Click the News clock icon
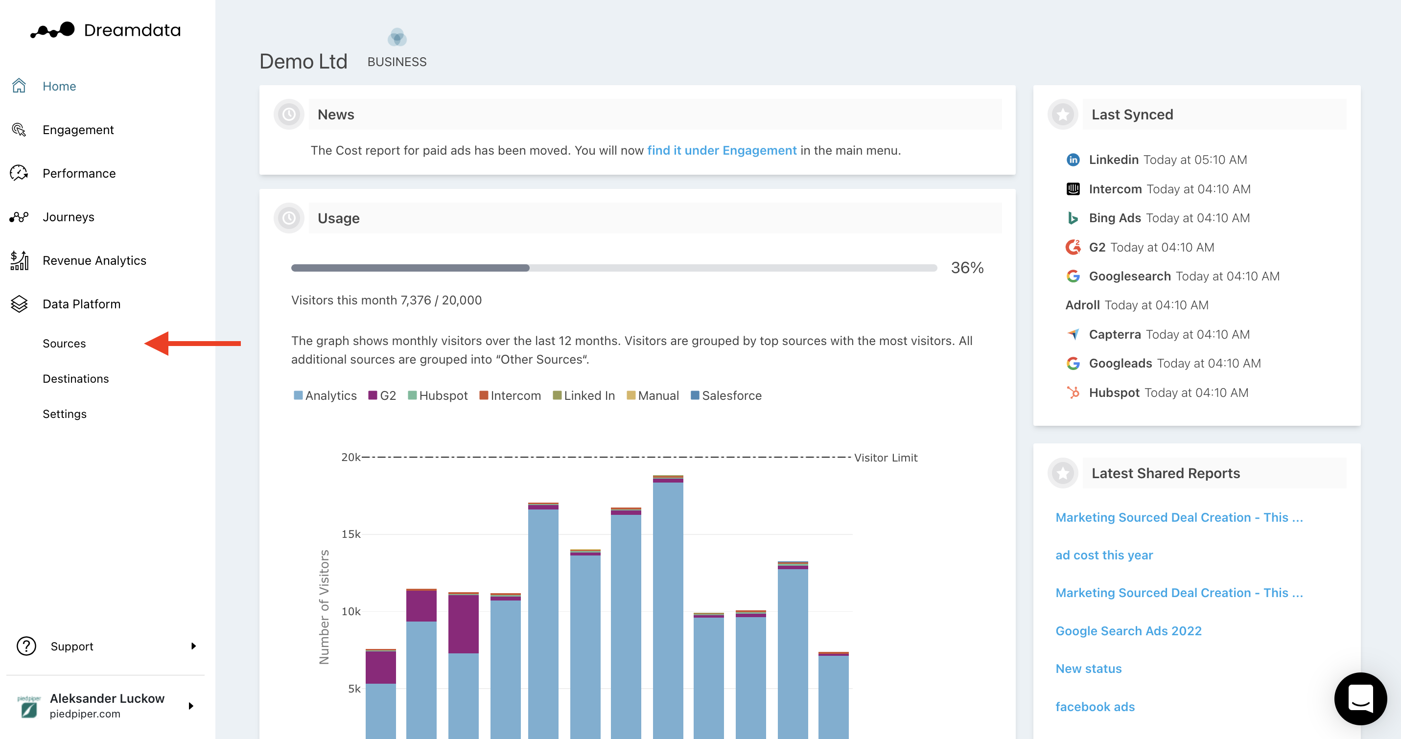Image resolution: width=1401 pixels, height=739 pixels. (x=289, y=114)
